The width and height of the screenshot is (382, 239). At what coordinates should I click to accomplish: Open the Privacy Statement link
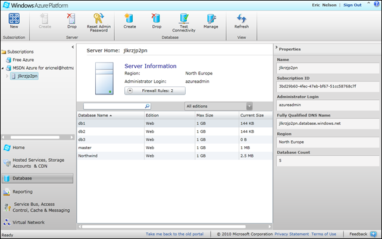click(x=292, y=234)
